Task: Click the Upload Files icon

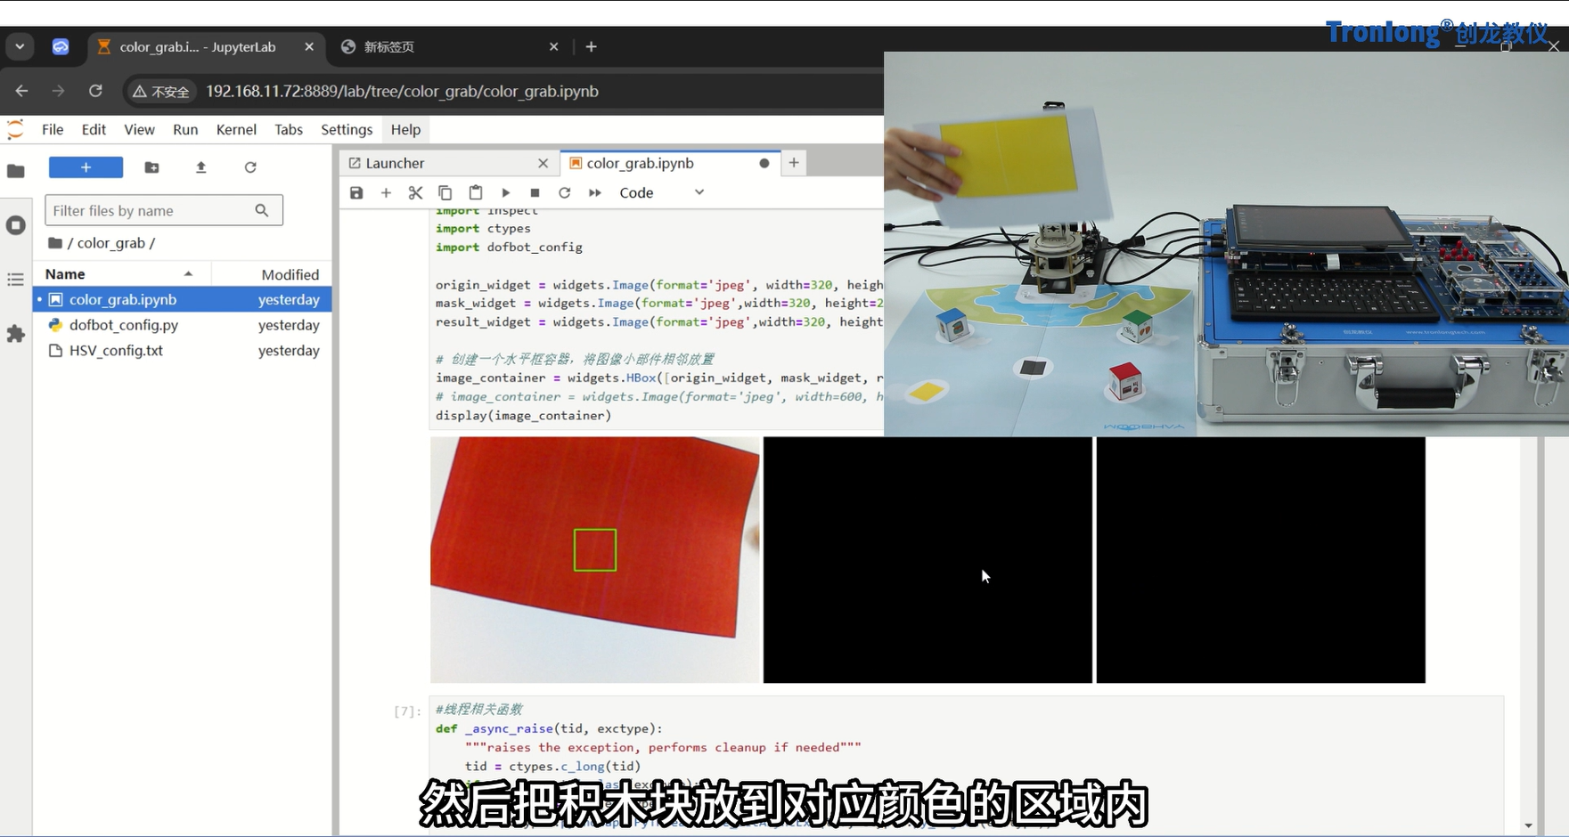Action: pyautogui.click(x=201, y=167)
